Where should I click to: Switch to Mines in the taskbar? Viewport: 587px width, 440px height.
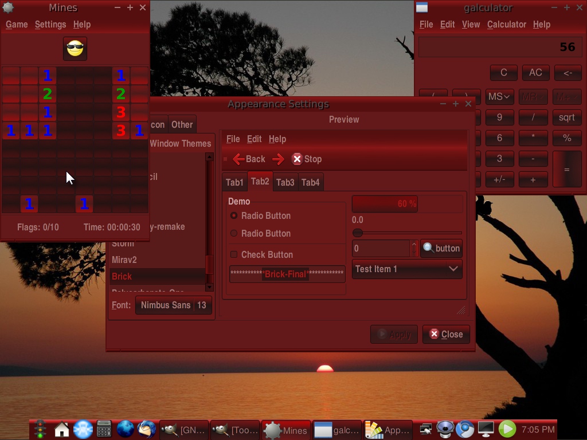(286, 430)
